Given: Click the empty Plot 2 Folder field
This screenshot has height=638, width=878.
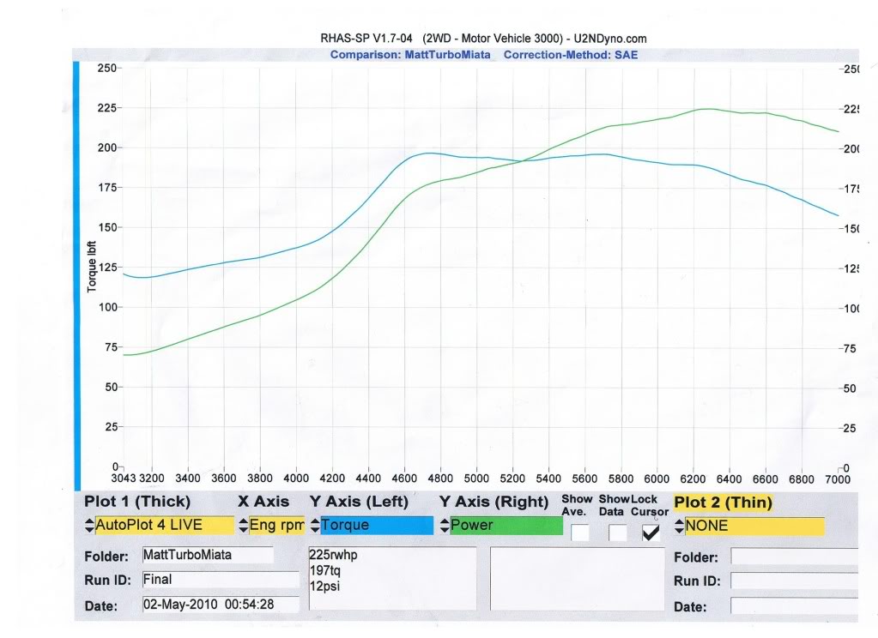Looking at the screenshot, I should [x=795, y=557].
